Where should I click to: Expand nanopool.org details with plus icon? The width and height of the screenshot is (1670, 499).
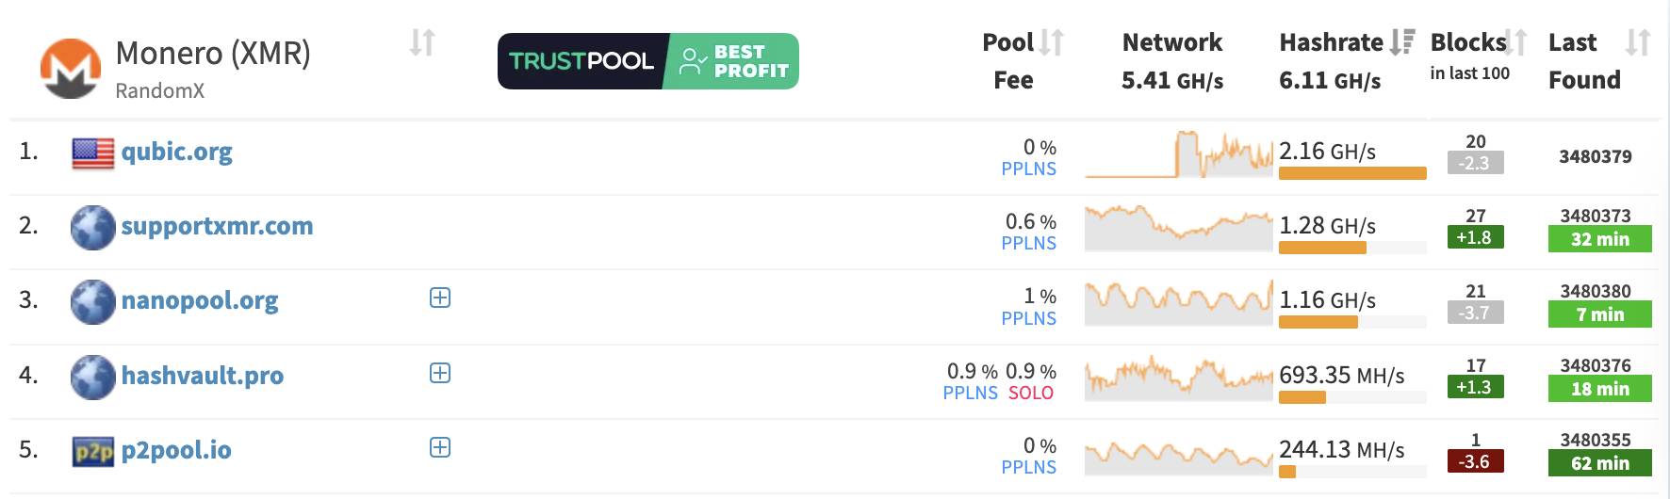(x=440, y=298)
